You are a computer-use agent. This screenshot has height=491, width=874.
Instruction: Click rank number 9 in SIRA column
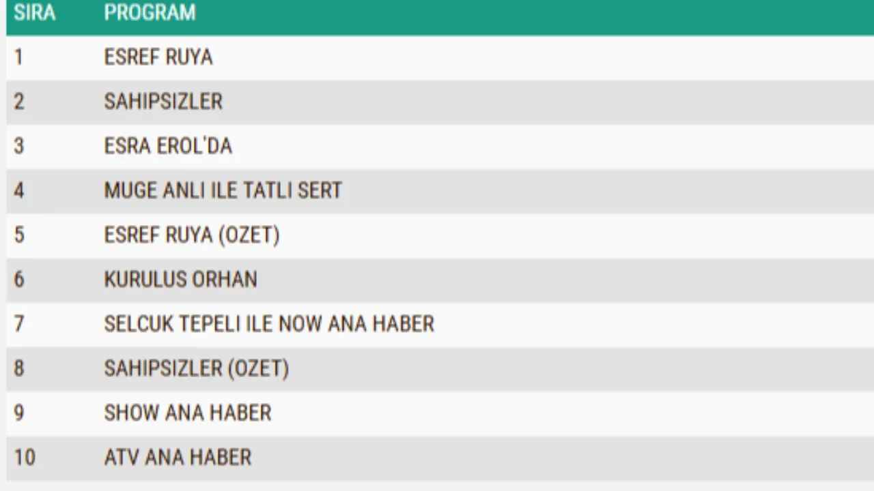click(x=18, y=413)
